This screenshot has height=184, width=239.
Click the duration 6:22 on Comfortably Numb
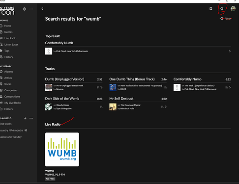coord(228,79)
